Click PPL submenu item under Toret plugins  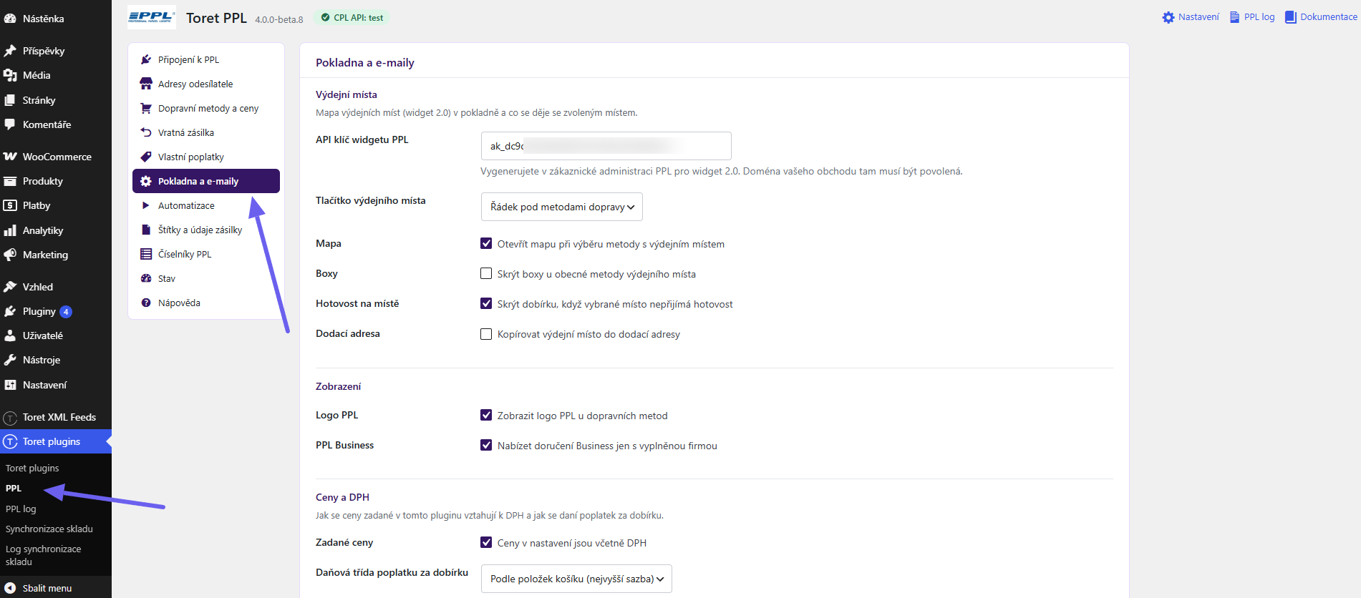(14, 488)
